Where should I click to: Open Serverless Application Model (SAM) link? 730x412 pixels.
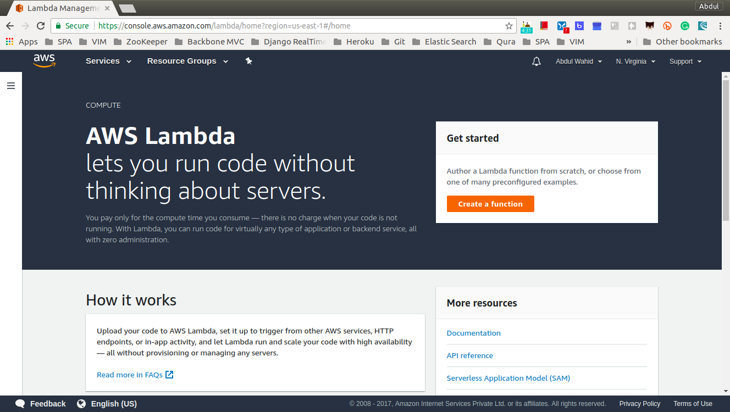pos(508,378)
